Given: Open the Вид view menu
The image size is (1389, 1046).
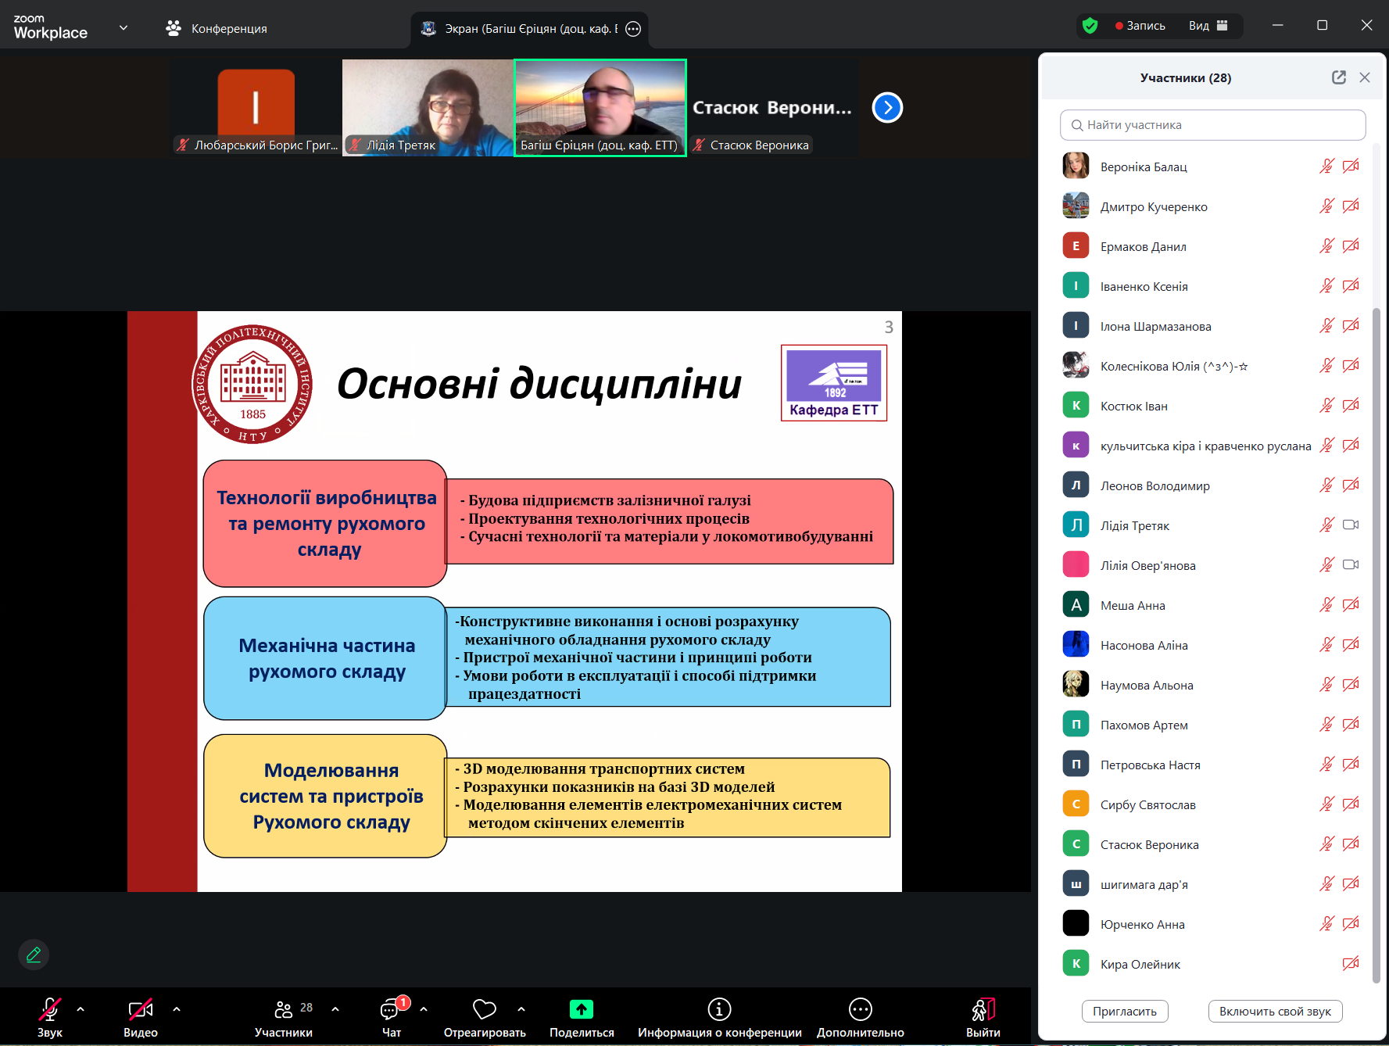Looking at the screenshot, I should (x=1208, y=26).
